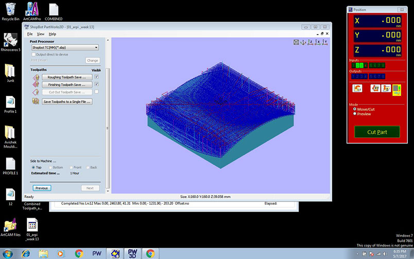Toggle Cut Out Toolpath visibility checkbox
Image resolution: width=414 pixels, height=259 pixels.
point(97,91)
